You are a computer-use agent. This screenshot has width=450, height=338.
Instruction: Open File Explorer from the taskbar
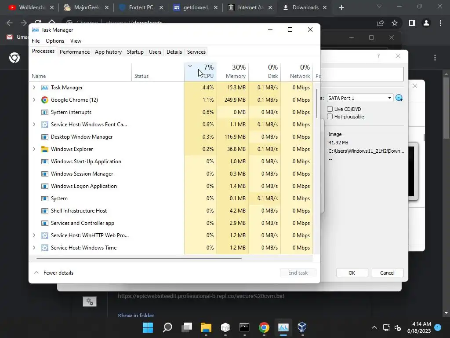(206, 327)
